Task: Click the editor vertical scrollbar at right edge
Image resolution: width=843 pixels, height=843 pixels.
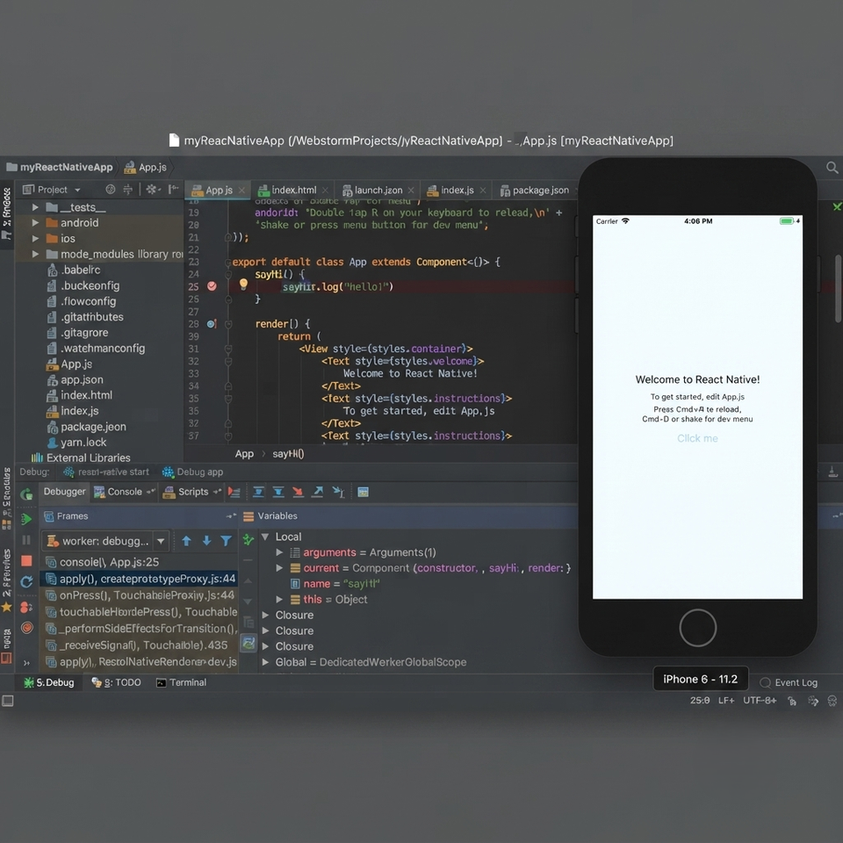Action: (838, 288)
